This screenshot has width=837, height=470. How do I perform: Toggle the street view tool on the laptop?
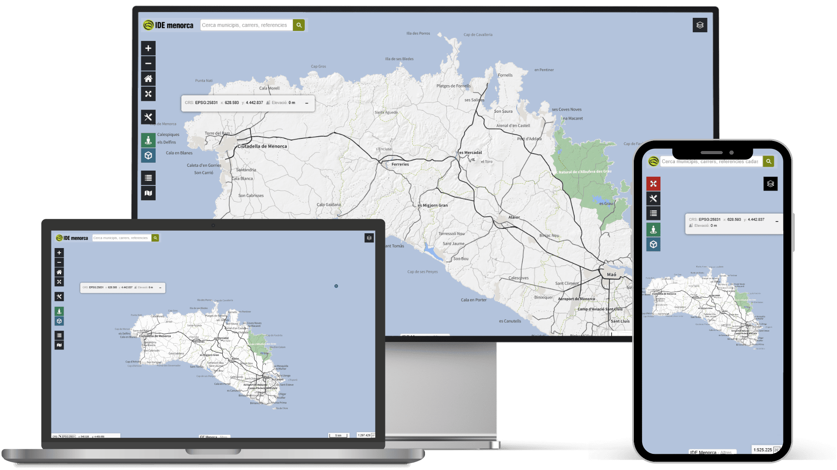(x=59, y=311)
